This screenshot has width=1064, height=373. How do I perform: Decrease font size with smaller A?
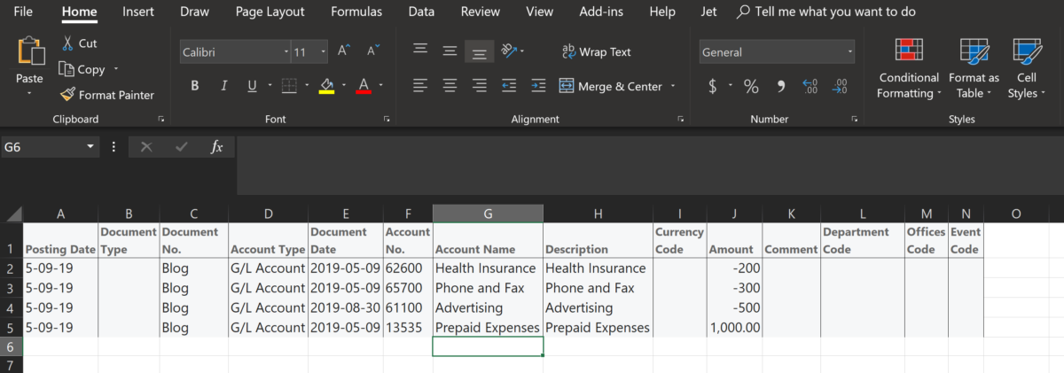click(373, 51)
